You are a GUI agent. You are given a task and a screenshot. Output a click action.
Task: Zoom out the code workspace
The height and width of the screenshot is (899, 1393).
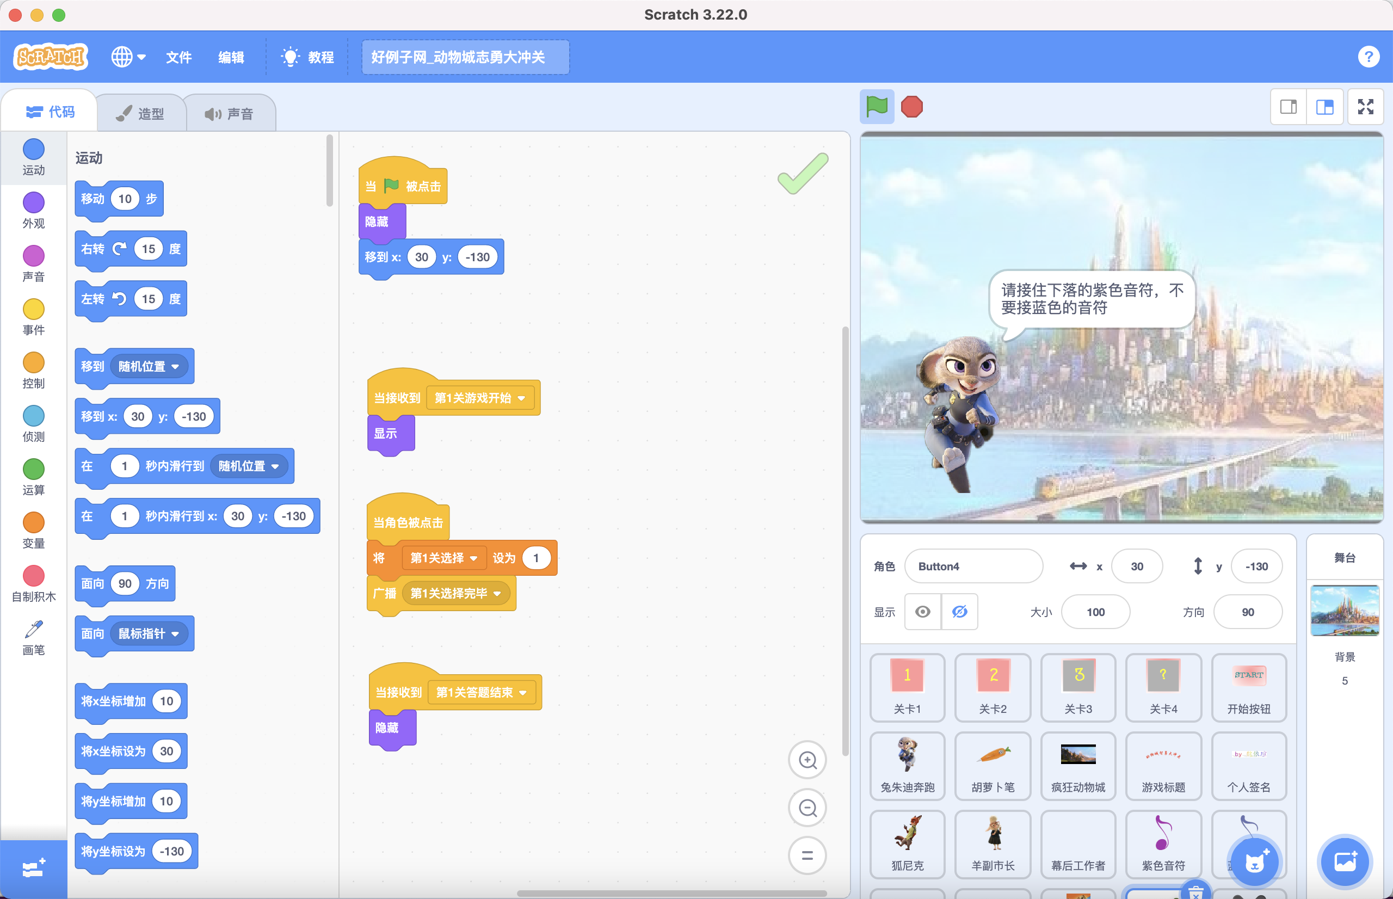click(x=807, y=808)
